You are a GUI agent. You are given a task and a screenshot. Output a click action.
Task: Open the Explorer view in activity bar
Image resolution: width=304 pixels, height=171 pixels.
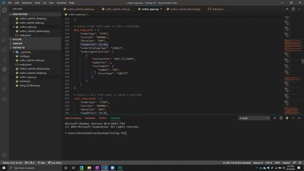[x=4, y=10]
